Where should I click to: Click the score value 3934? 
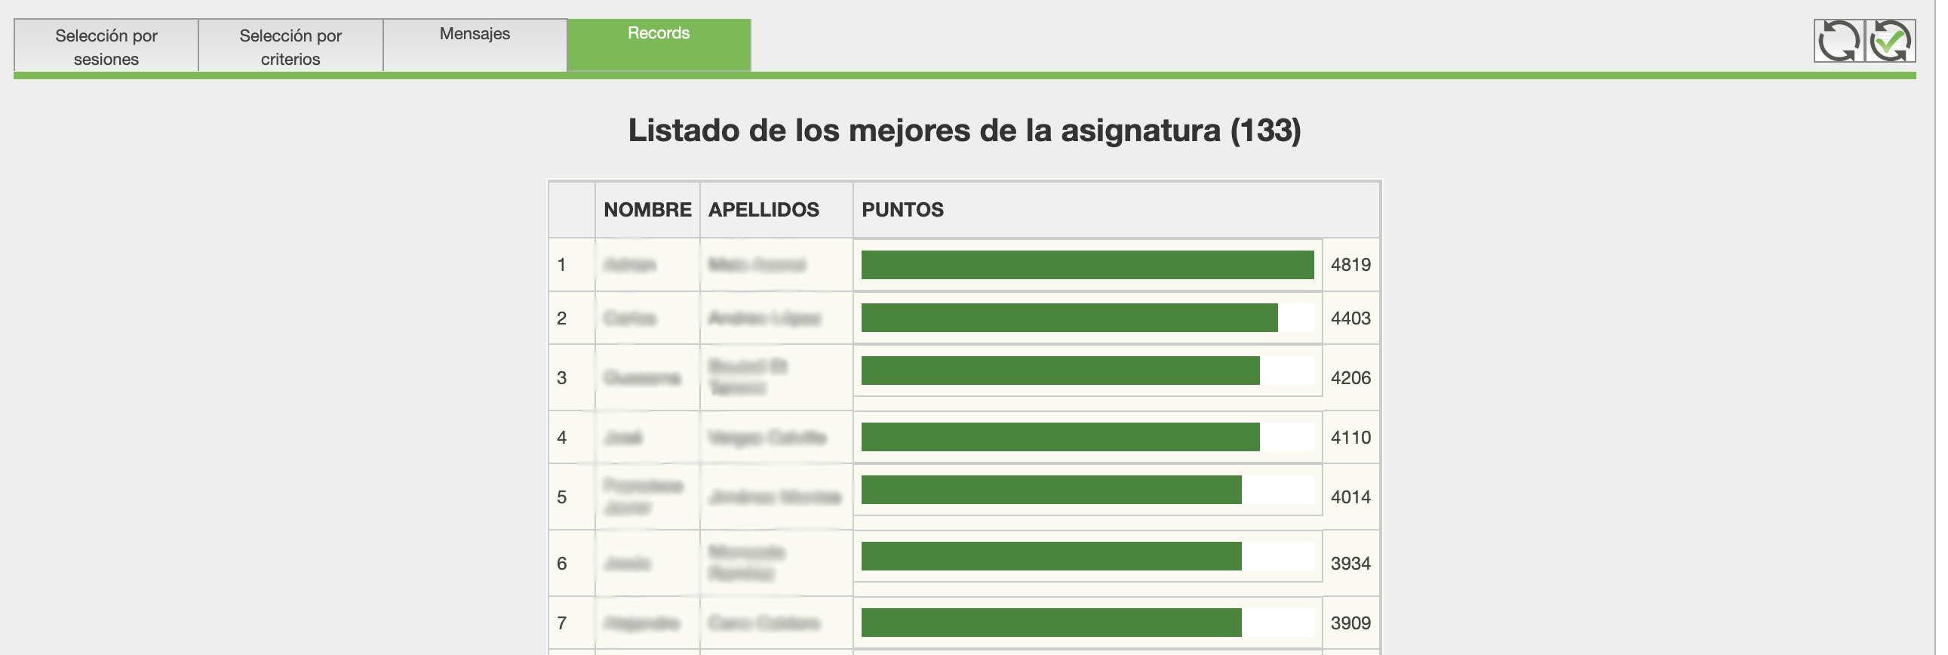(x=1350, y=564)
